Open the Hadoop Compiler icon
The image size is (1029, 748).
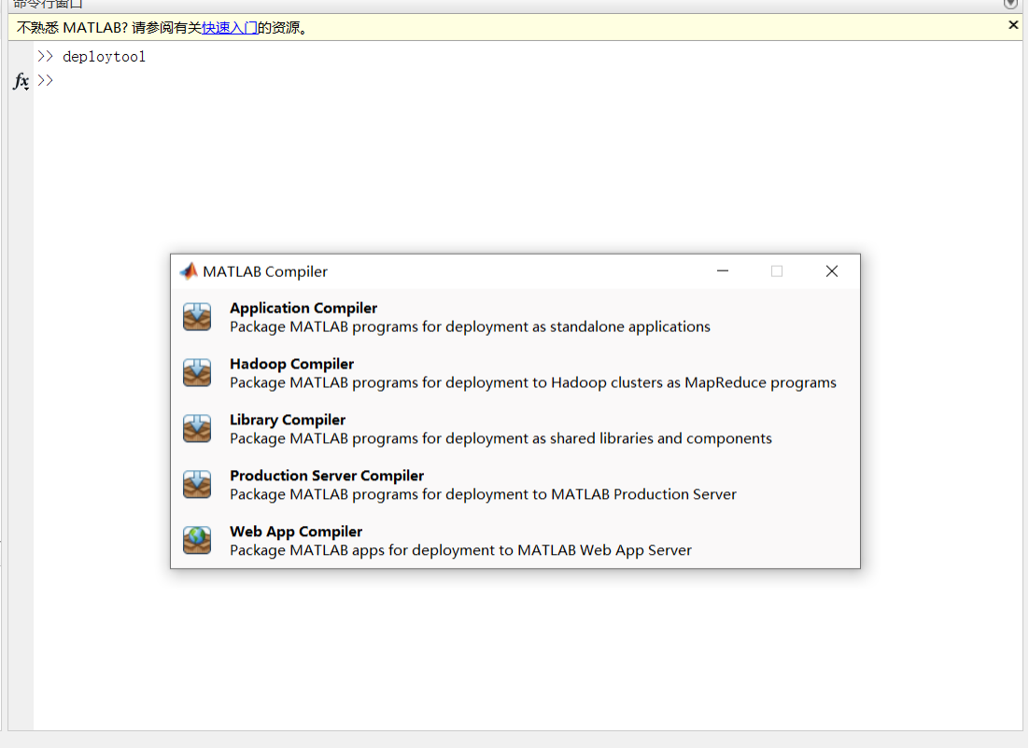197,372
